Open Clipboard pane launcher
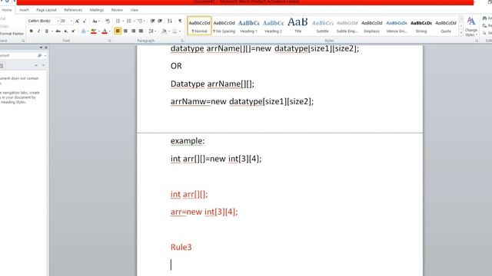This screenshot has height=276, width=492. 23,41
